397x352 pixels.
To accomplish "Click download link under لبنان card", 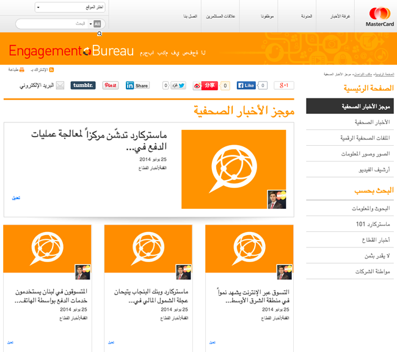I will click(x=10, y=342).
